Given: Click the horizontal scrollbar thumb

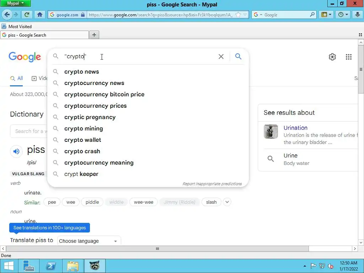Looking at the screenshot, I should pyautogui.click(x=157, y=248).
